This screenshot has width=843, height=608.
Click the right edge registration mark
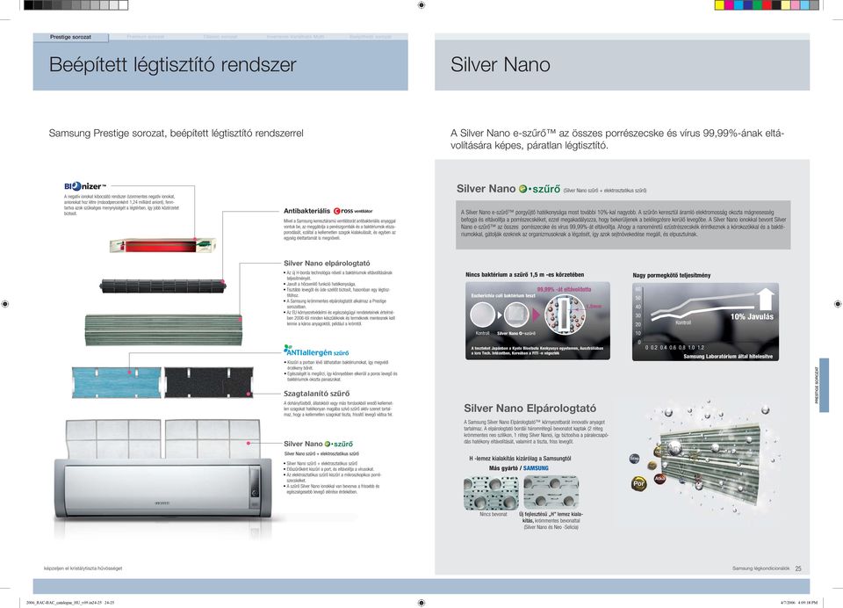tap(838, 304)
